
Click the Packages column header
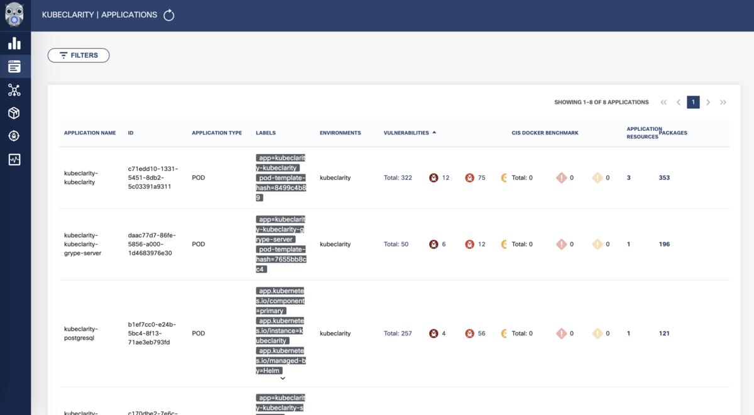click(674, 133)
